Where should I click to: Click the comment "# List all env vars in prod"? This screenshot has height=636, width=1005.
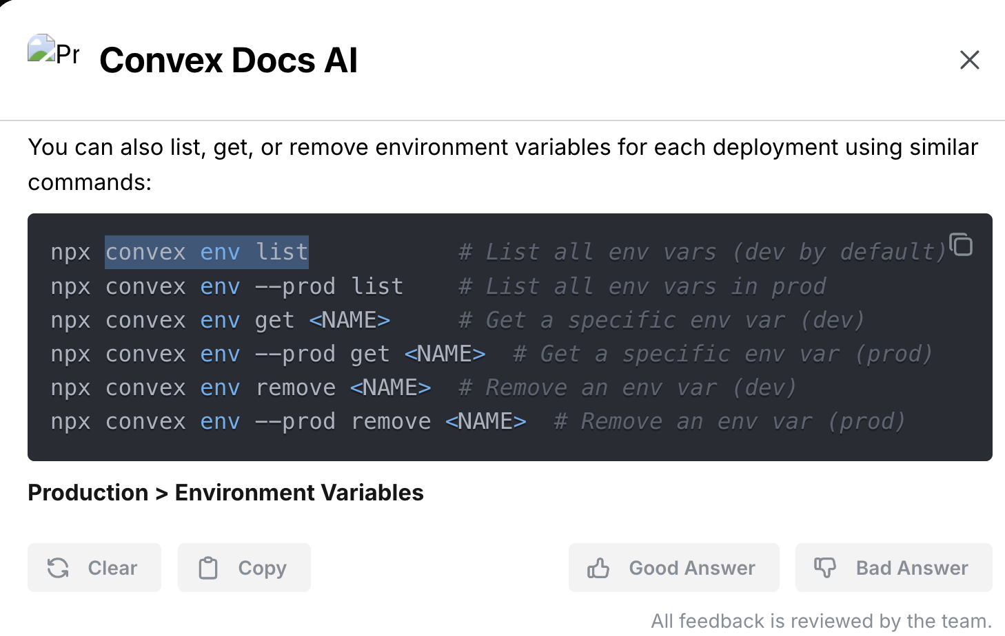click(642, 286)
